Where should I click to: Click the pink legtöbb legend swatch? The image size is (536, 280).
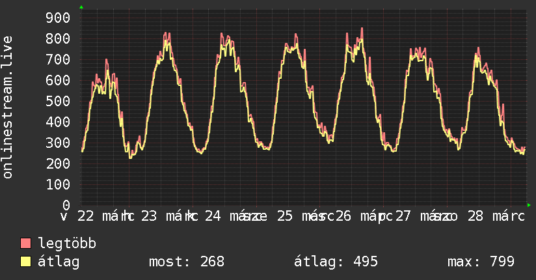(x=25, y=243)
